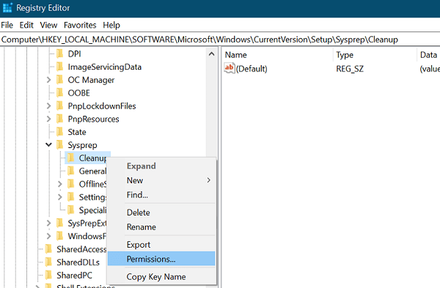Image resolution: width=440 pixels, height=288 pixels.
Task: Select the State key label
Action: pyautogui.click(x=77, y=132)
